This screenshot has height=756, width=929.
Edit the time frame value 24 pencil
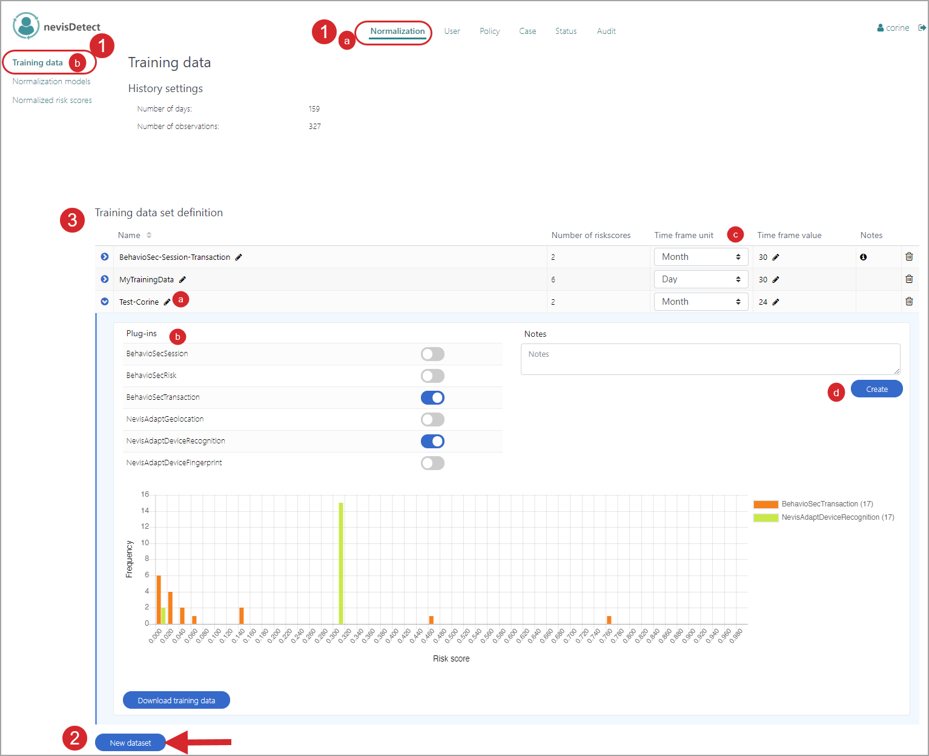776,302
